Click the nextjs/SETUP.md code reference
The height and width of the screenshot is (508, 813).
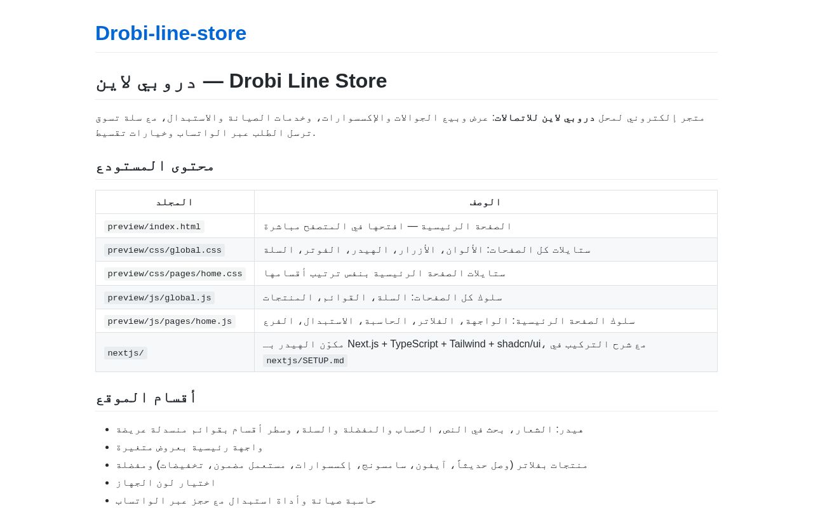(x=306, y=361)
